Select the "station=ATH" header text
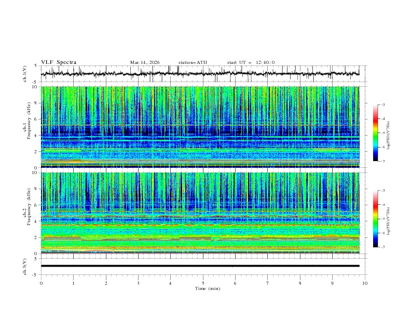 [x=193, y=62]
